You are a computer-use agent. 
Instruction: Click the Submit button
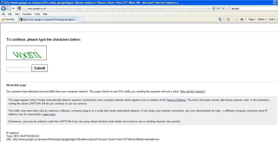pos(39,68)
